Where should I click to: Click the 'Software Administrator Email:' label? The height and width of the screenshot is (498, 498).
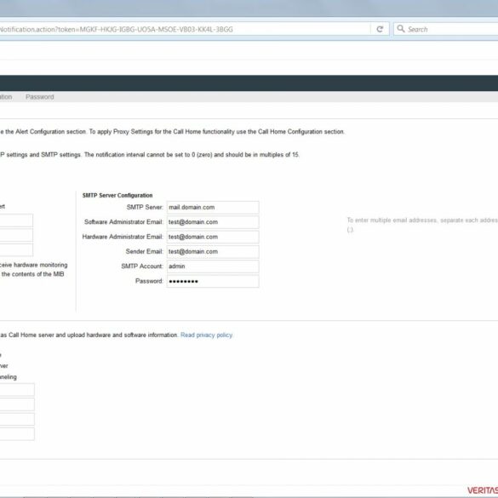pyautogui.click(x=123, y=222)
